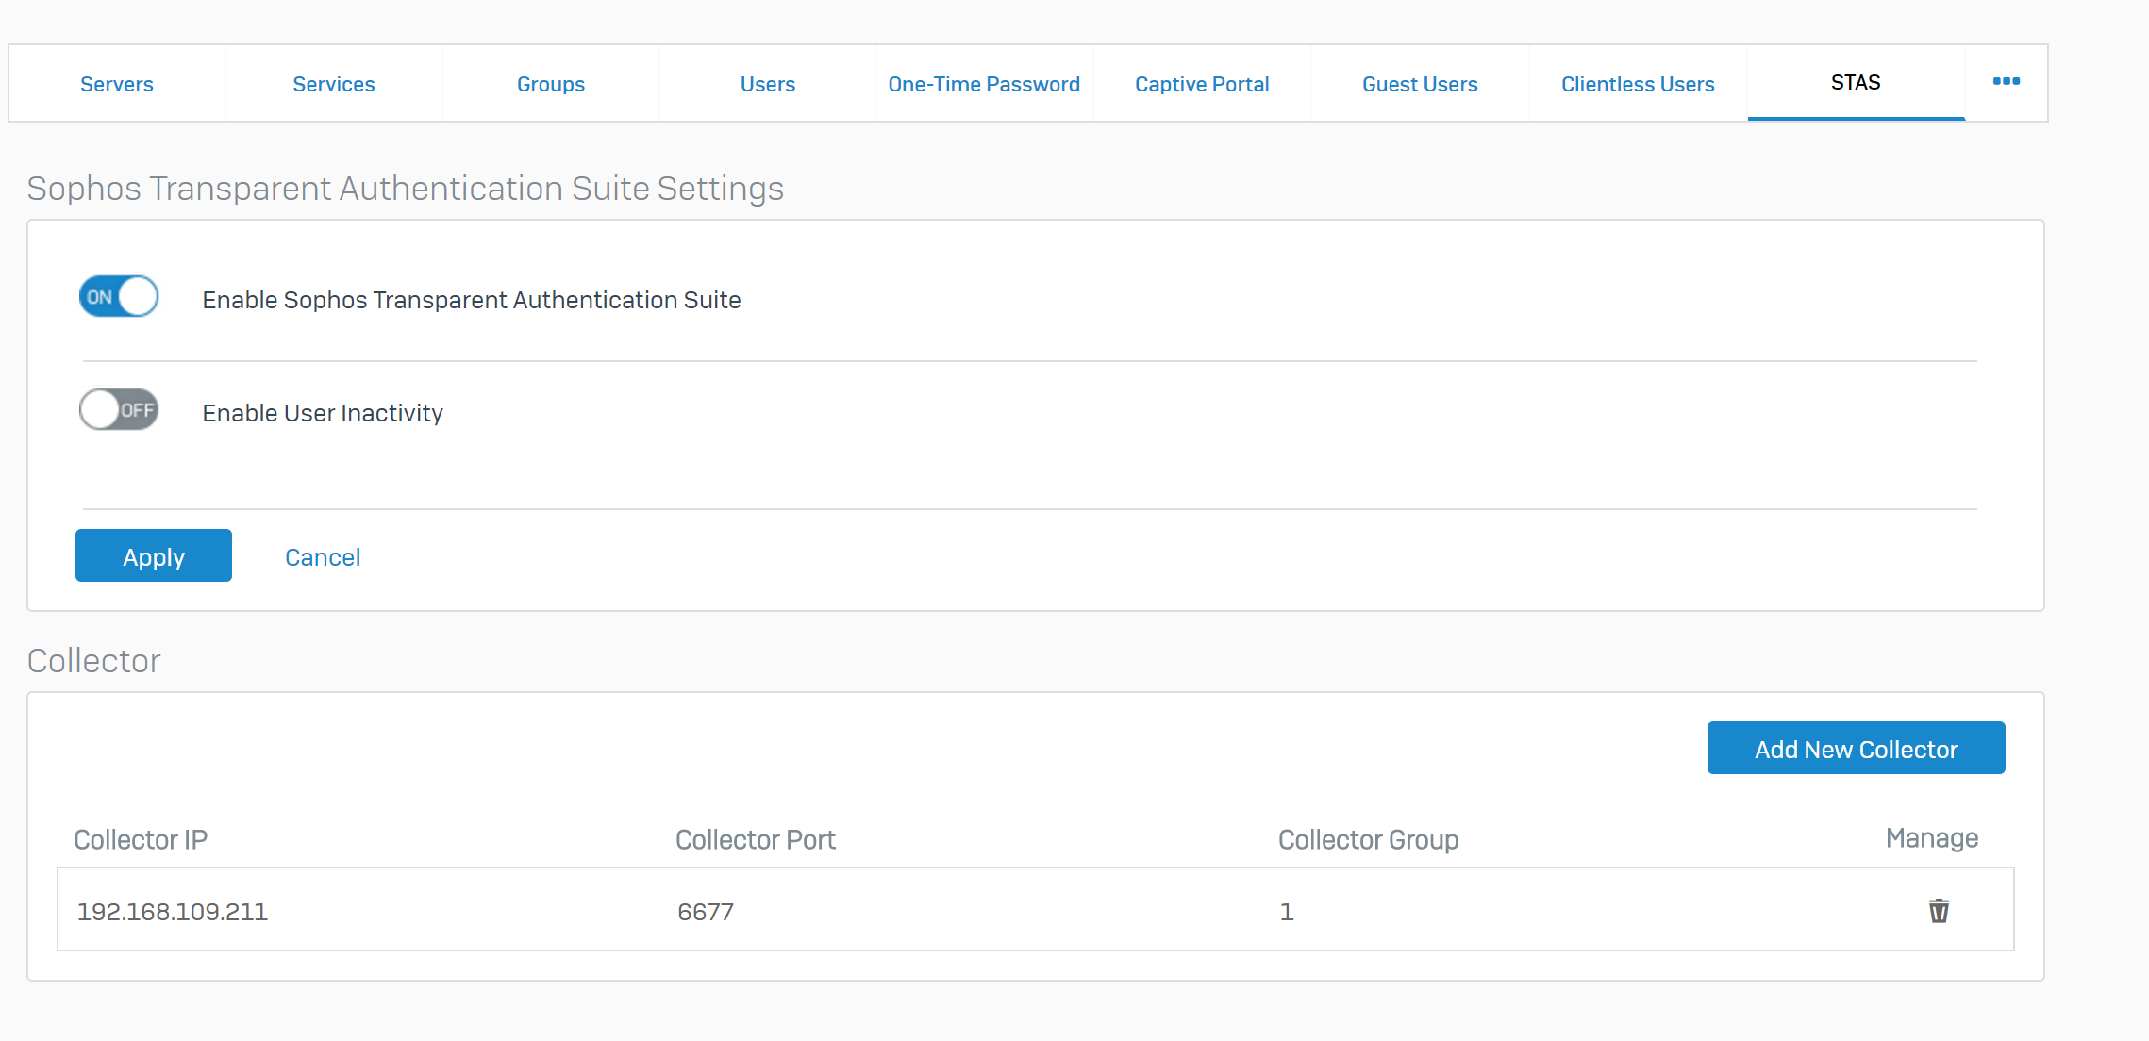
Task: Click Enable Sophos Transparent Authentication Suite label
Action: [472, 300]
